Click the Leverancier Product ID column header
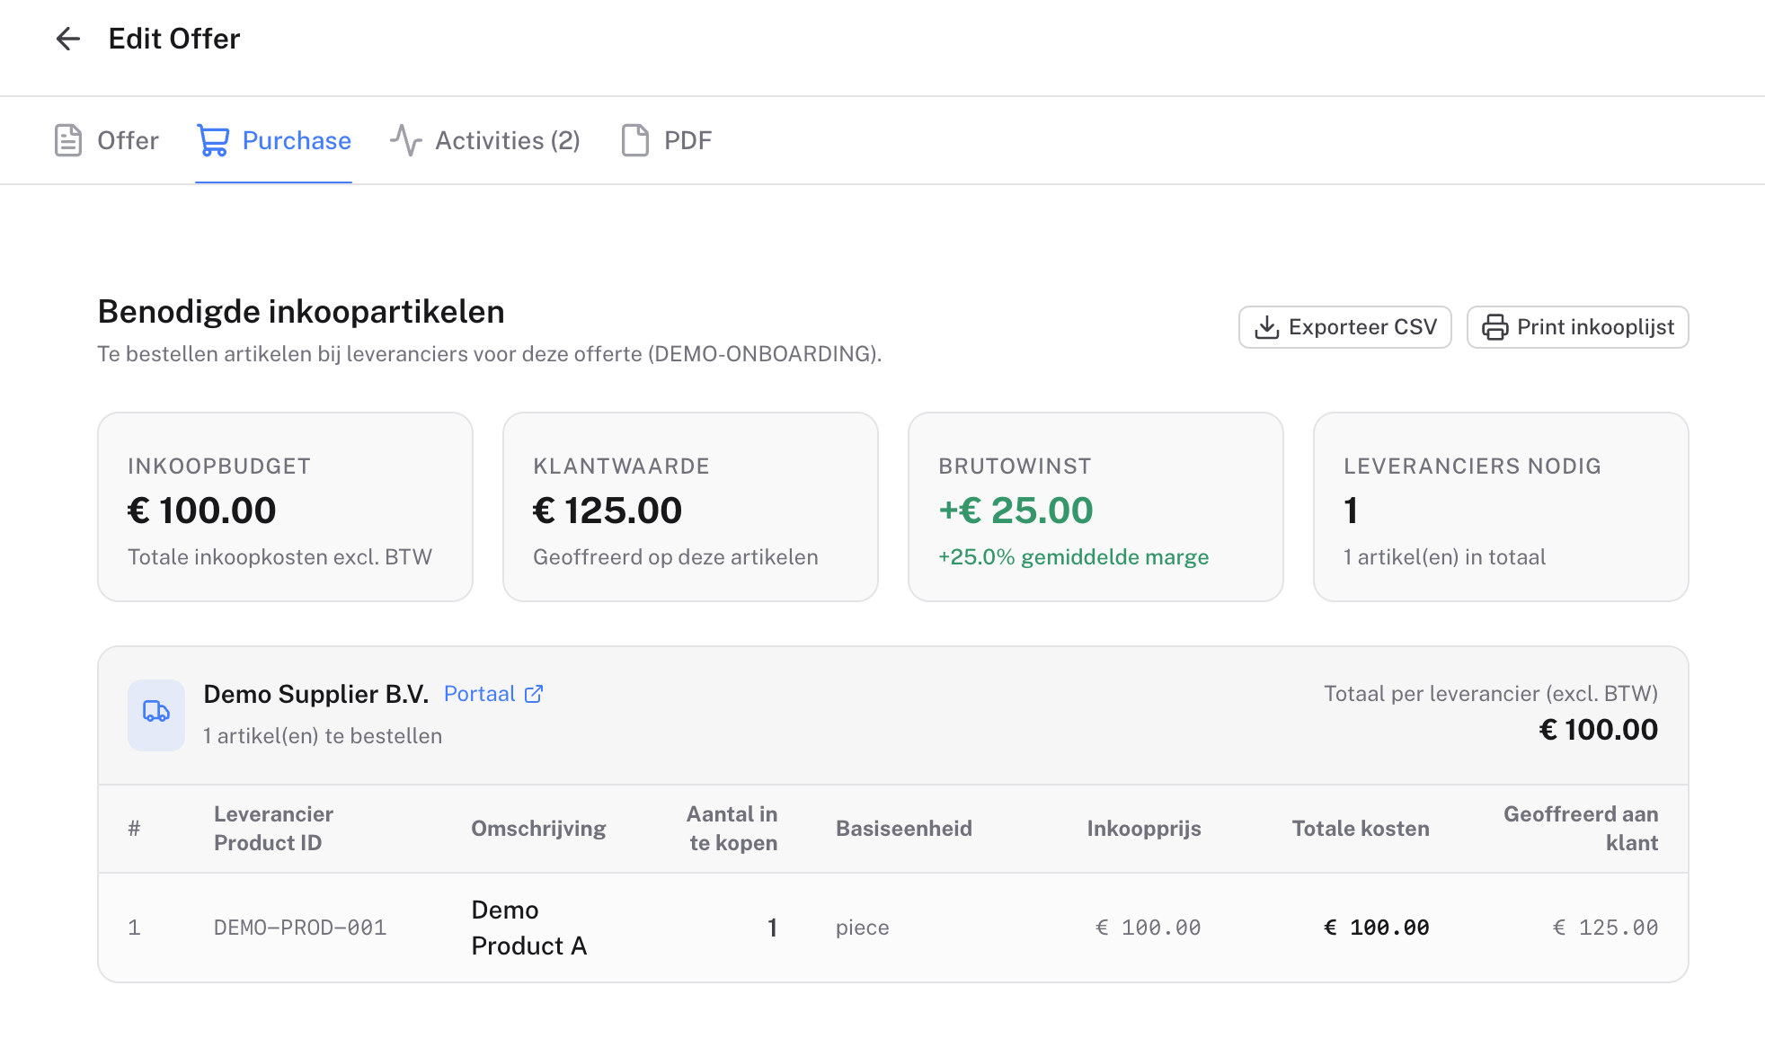The width and height of the screenshot is (1765, 1039). pyautogui.click(x=273, y=829)
